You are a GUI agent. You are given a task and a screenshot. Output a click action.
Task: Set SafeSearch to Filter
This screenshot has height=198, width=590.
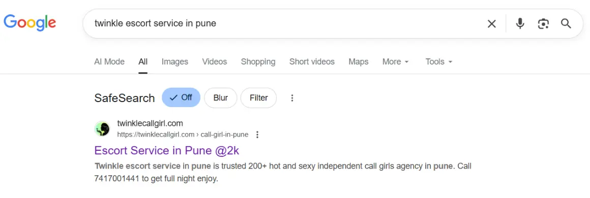(258, 97)
